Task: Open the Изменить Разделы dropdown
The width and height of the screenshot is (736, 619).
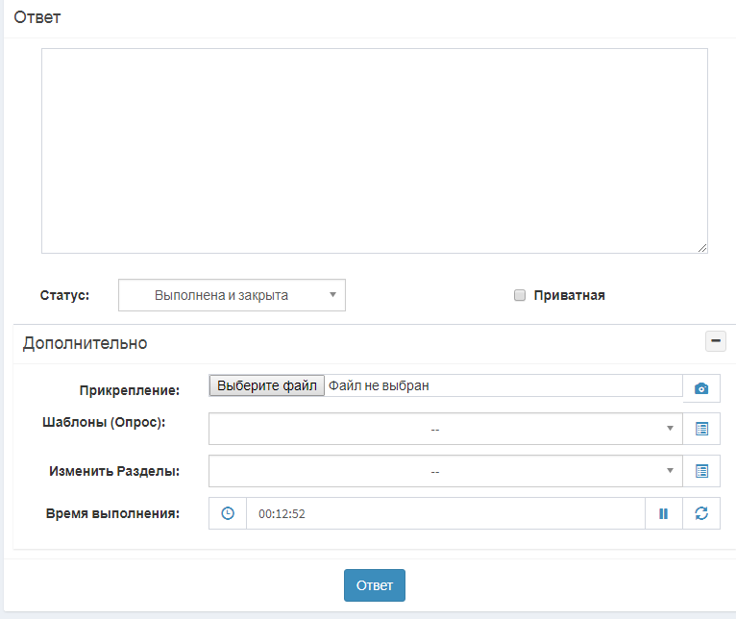Action: point(444,471)
